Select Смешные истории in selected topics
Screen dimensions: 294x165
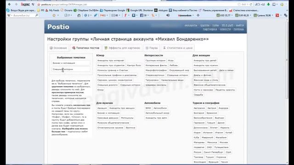71,69
